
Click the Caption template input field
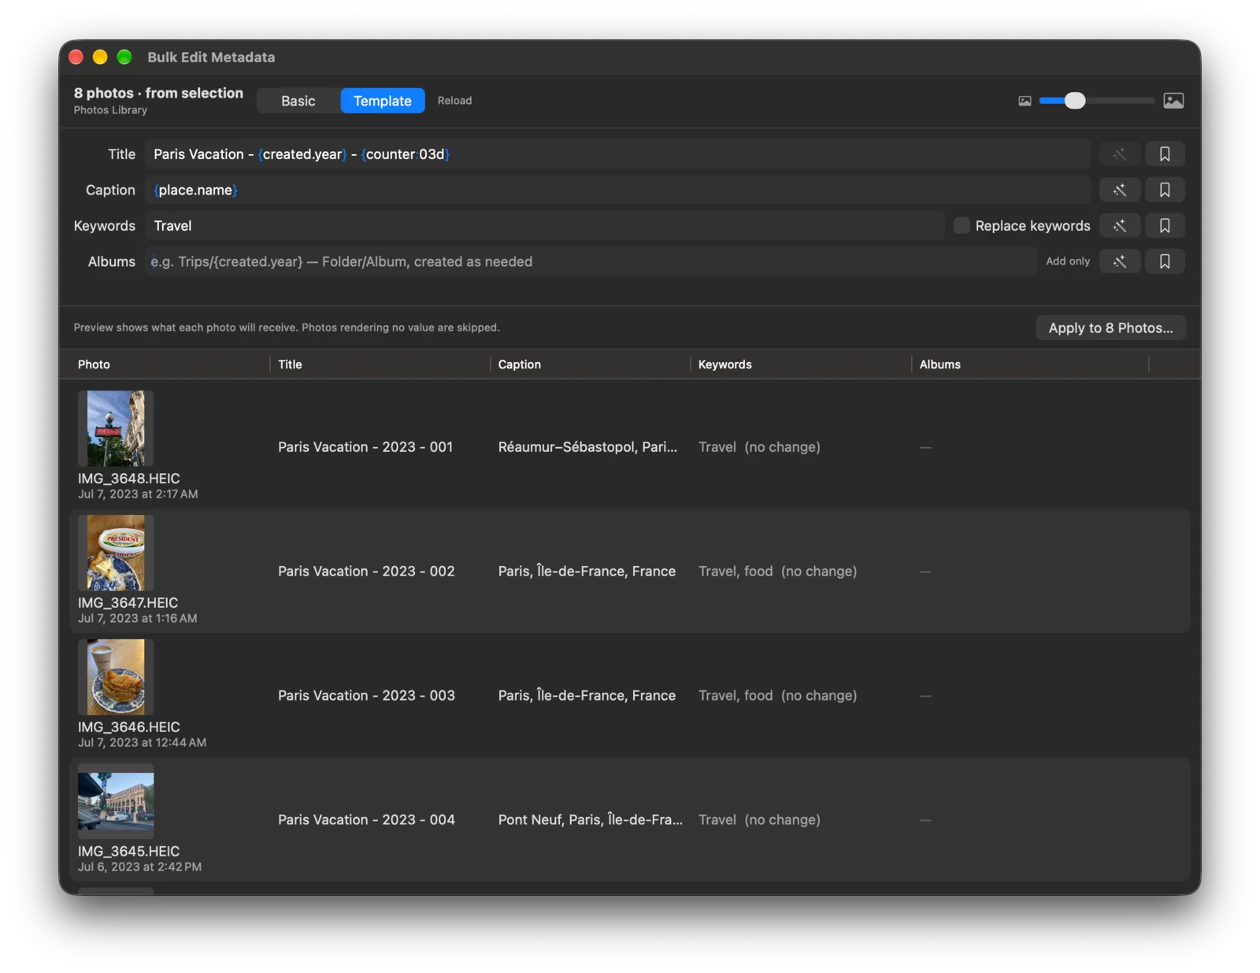tap(617, 190)
